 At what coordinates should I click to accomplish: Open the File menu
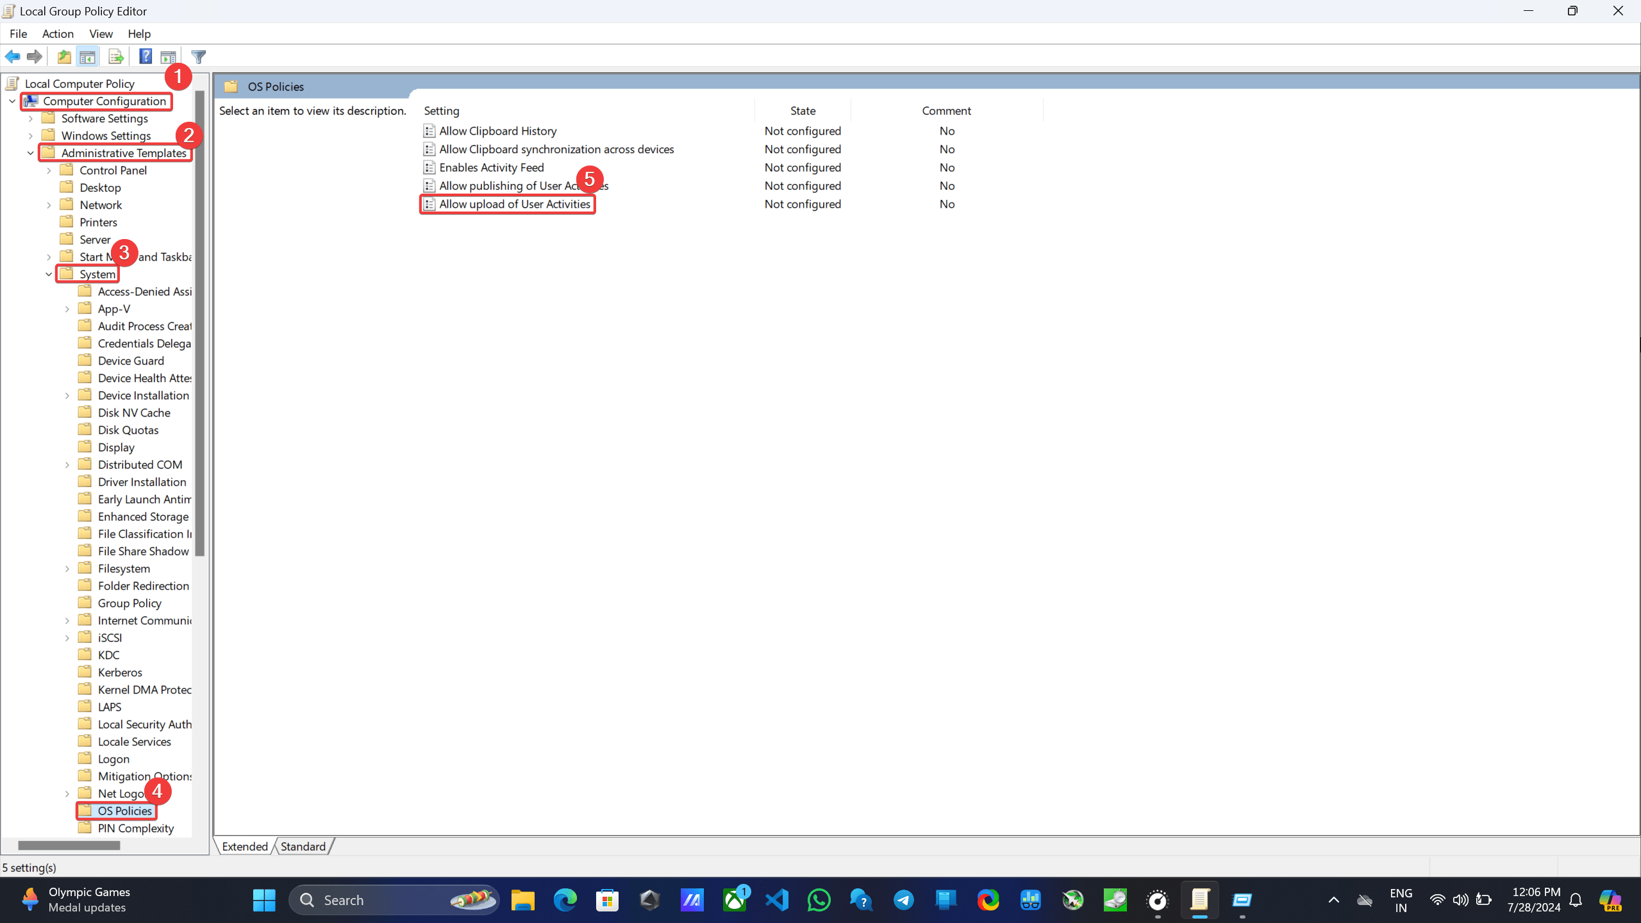click(x=18, y=33)
